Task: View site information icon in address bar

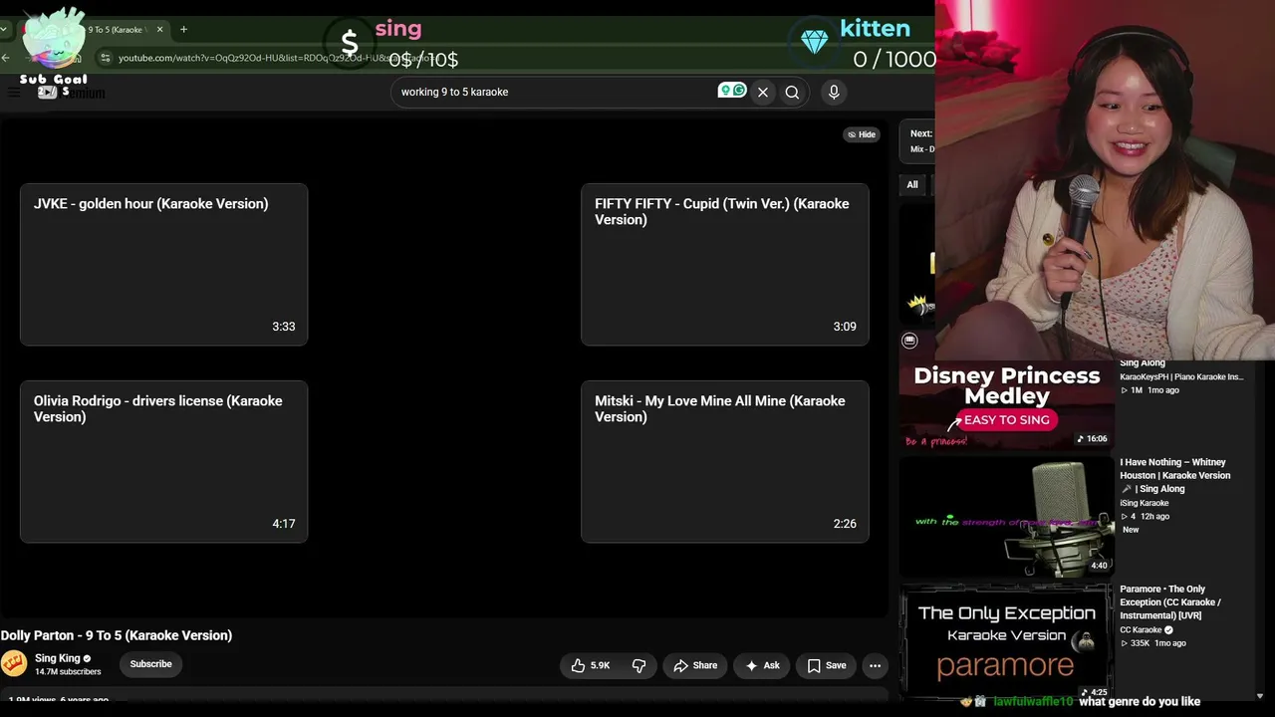Action: point(106,58)
